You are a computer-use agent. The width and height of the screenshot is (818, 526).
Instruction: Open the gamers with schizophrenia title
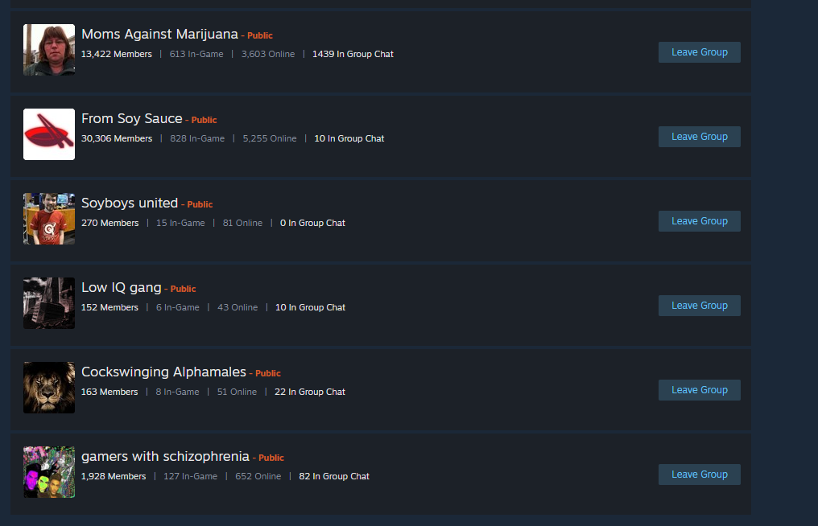pyautogui.click(x=165, y=457)
